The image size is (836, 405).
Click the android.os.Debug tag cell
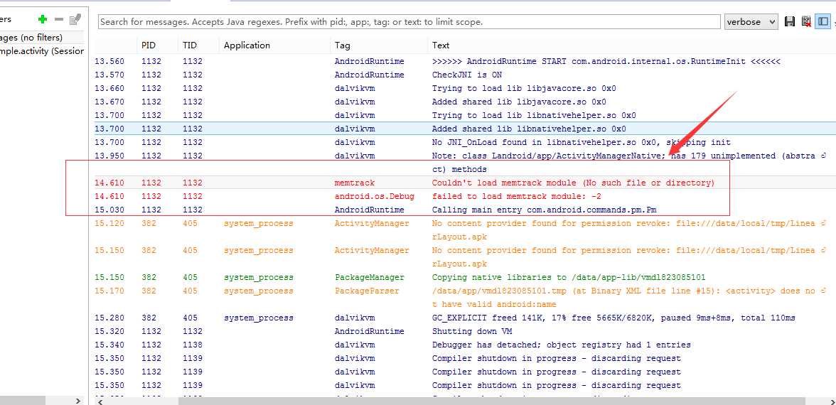[x=374, y=196]
